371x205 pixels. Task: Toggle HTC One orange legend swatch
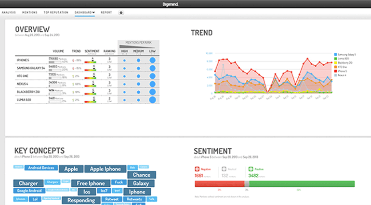coord(335,67)
